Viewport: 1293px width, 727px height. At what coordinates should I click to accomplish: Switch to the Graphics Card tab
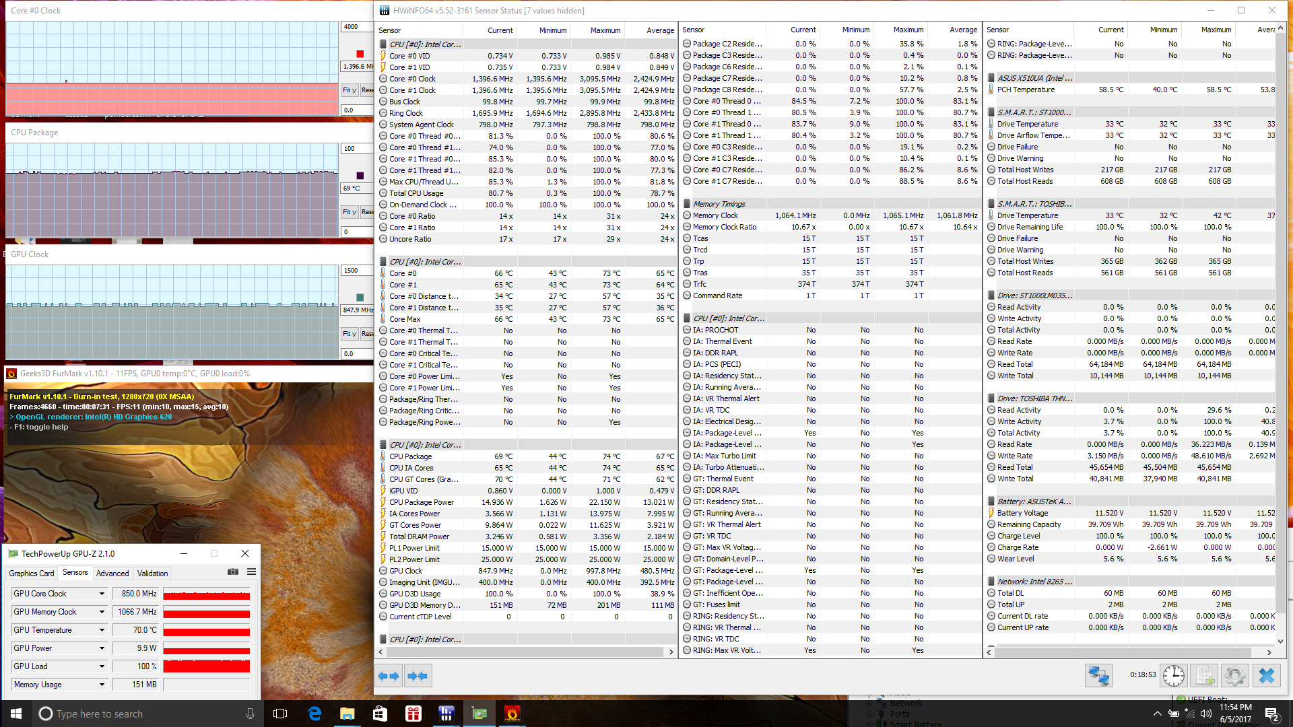point(32,574)
